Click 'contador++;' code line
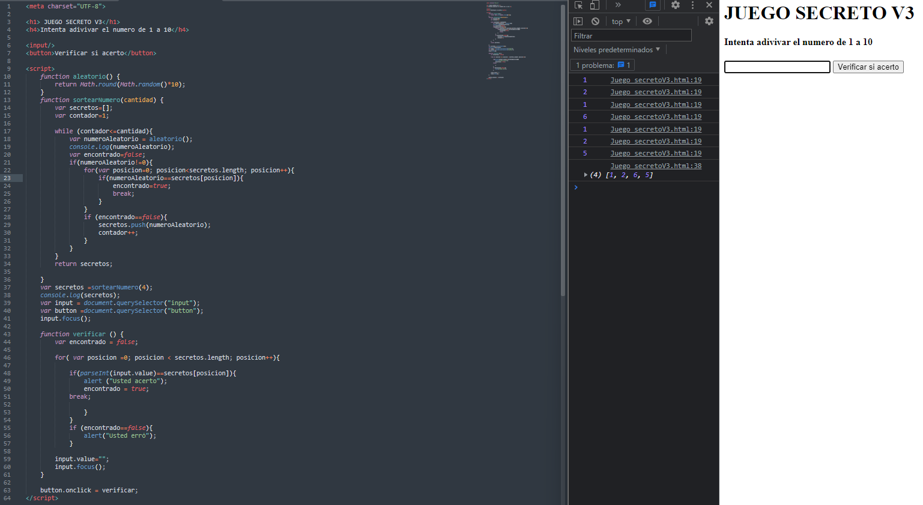Viewport: 923px width, 505px height. 118,232
